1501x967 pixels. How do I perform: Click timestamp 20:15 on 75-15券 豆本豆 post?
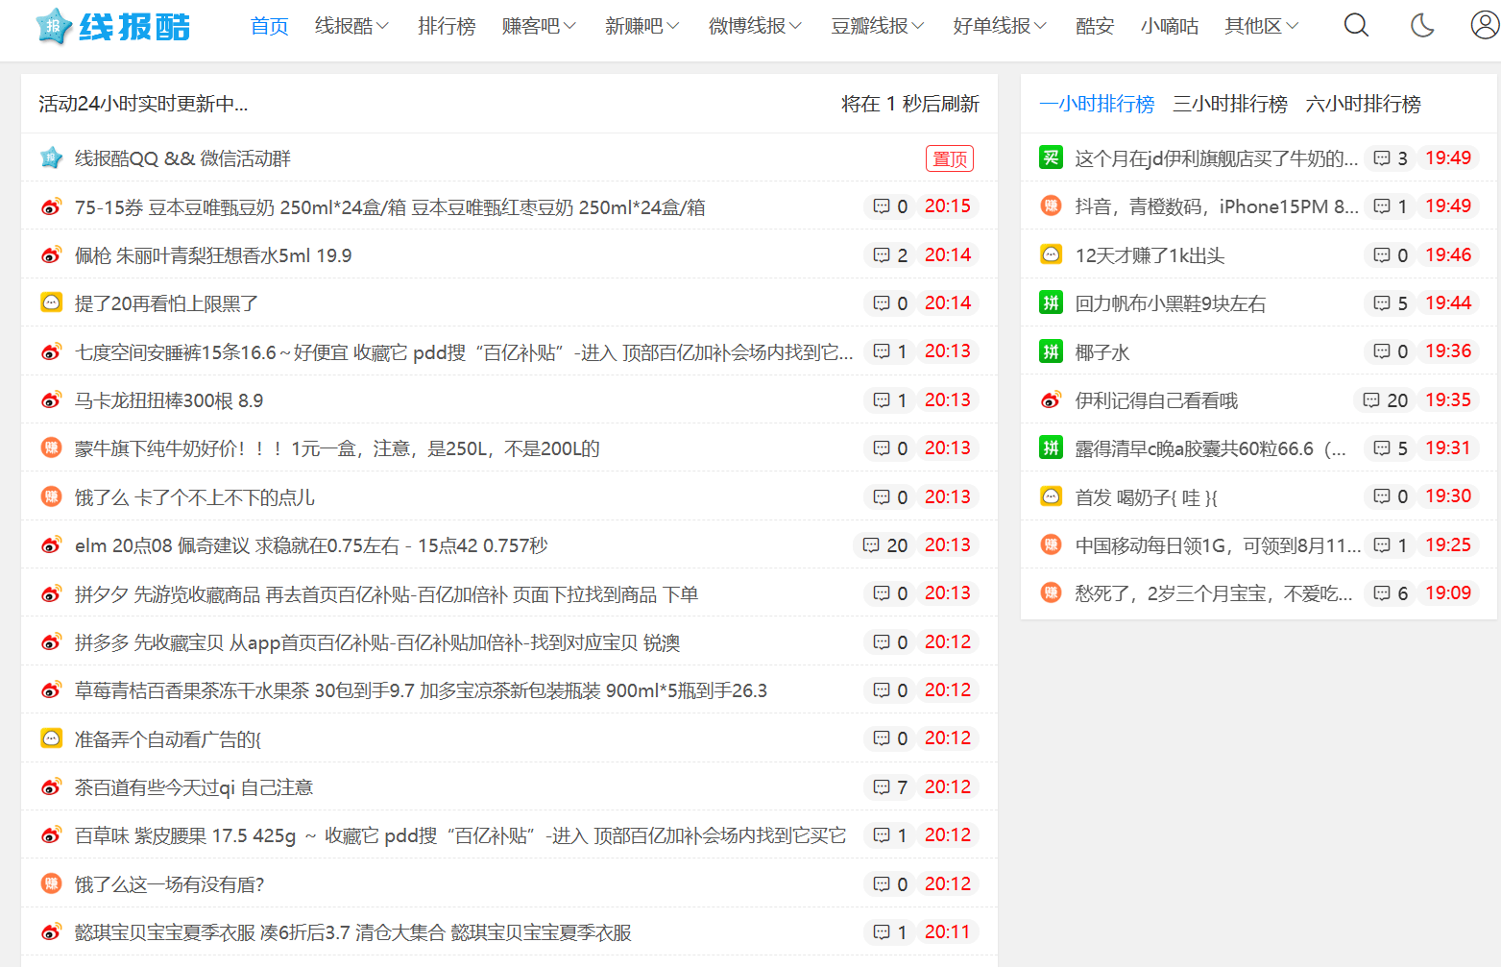coord(948,206)
